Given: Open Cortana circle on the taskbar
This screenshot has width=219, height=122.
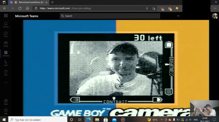Looking at the screenshot, I should click(x=71, y=120).
